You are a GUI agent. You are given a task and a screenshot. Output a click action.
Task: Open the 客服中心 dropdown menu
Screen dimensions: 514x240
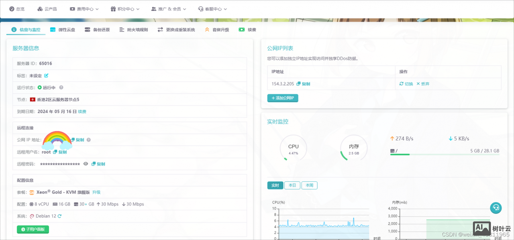tap(212, 9)
